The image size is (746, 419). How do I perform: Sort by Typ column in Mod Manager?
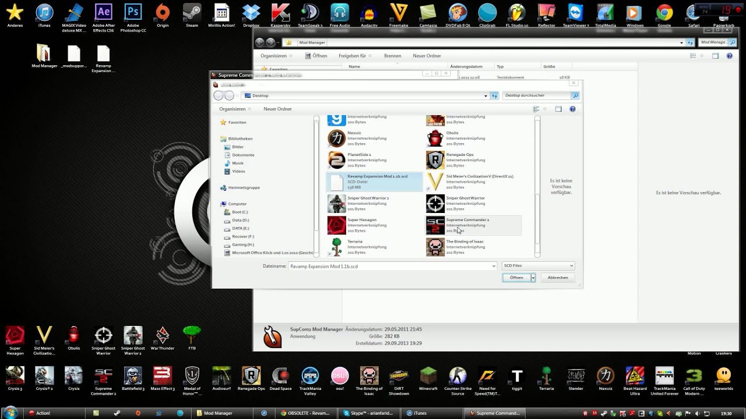coord(518,66)
